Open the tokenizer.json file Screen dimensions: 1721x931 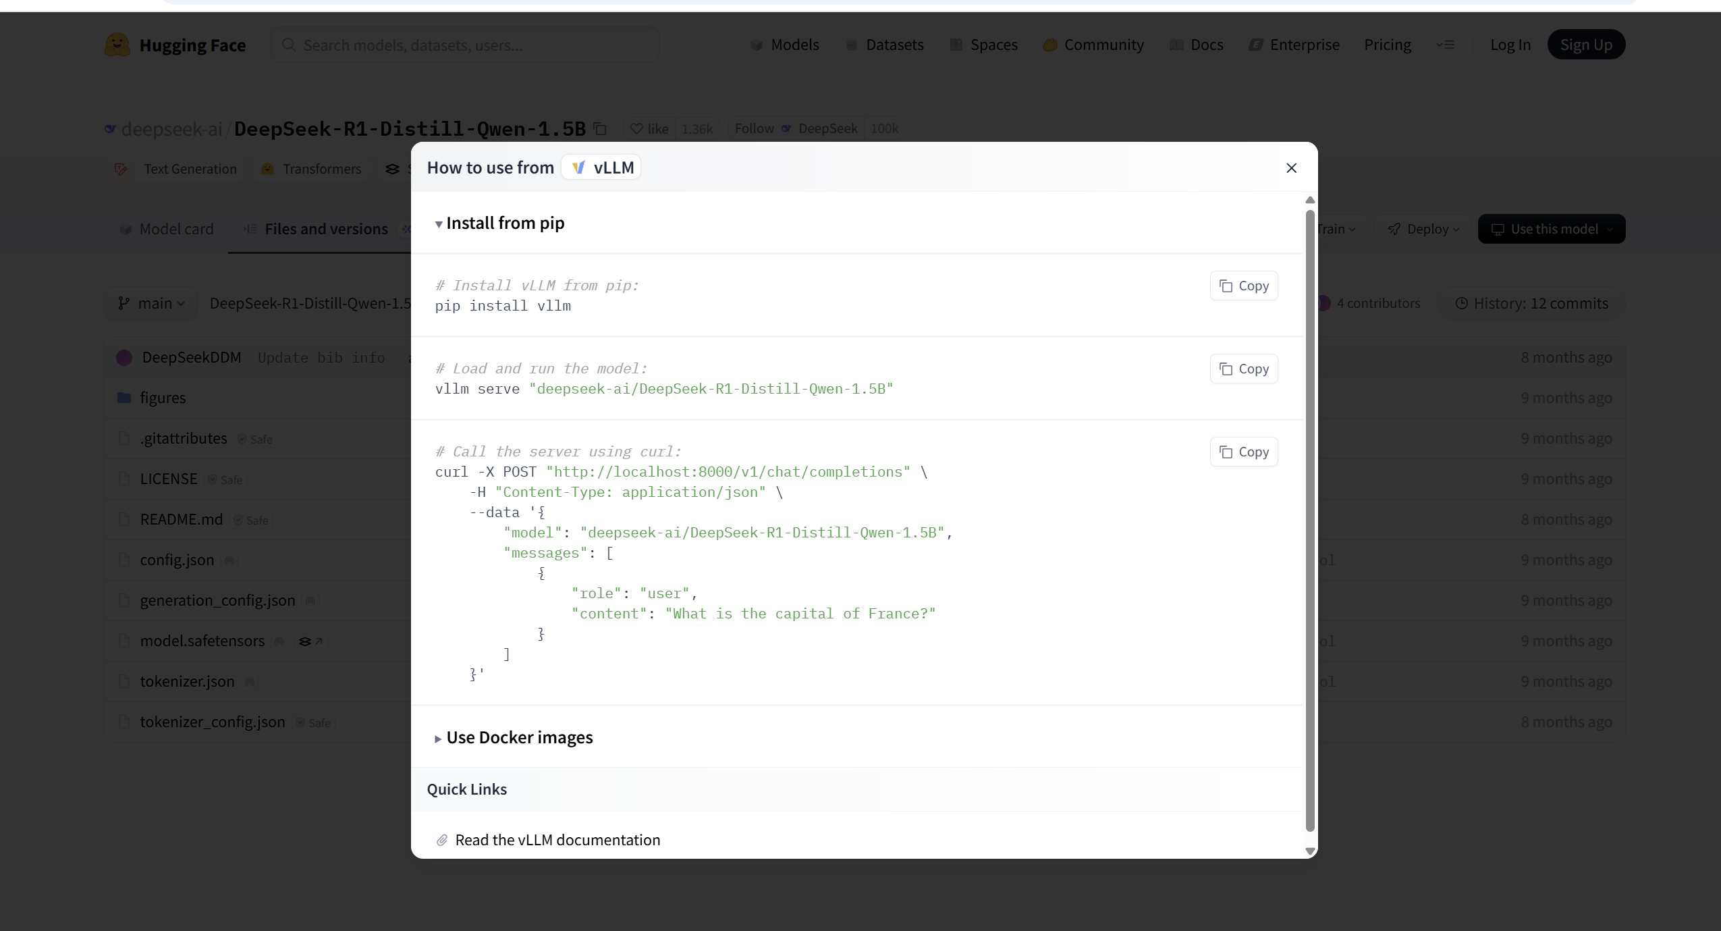click(187, 682)
